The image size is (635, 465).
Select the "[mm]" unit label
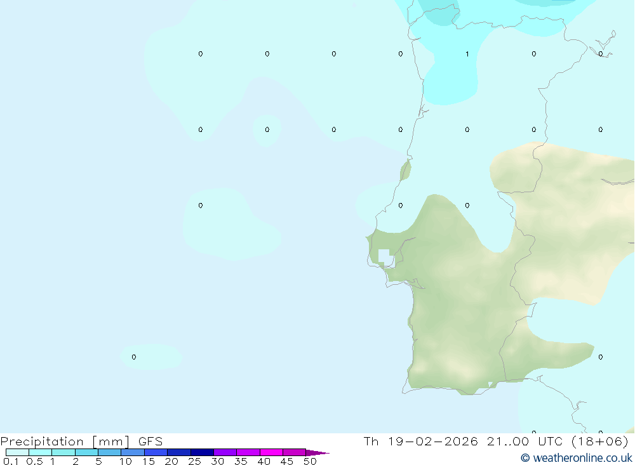coord(111,441)
